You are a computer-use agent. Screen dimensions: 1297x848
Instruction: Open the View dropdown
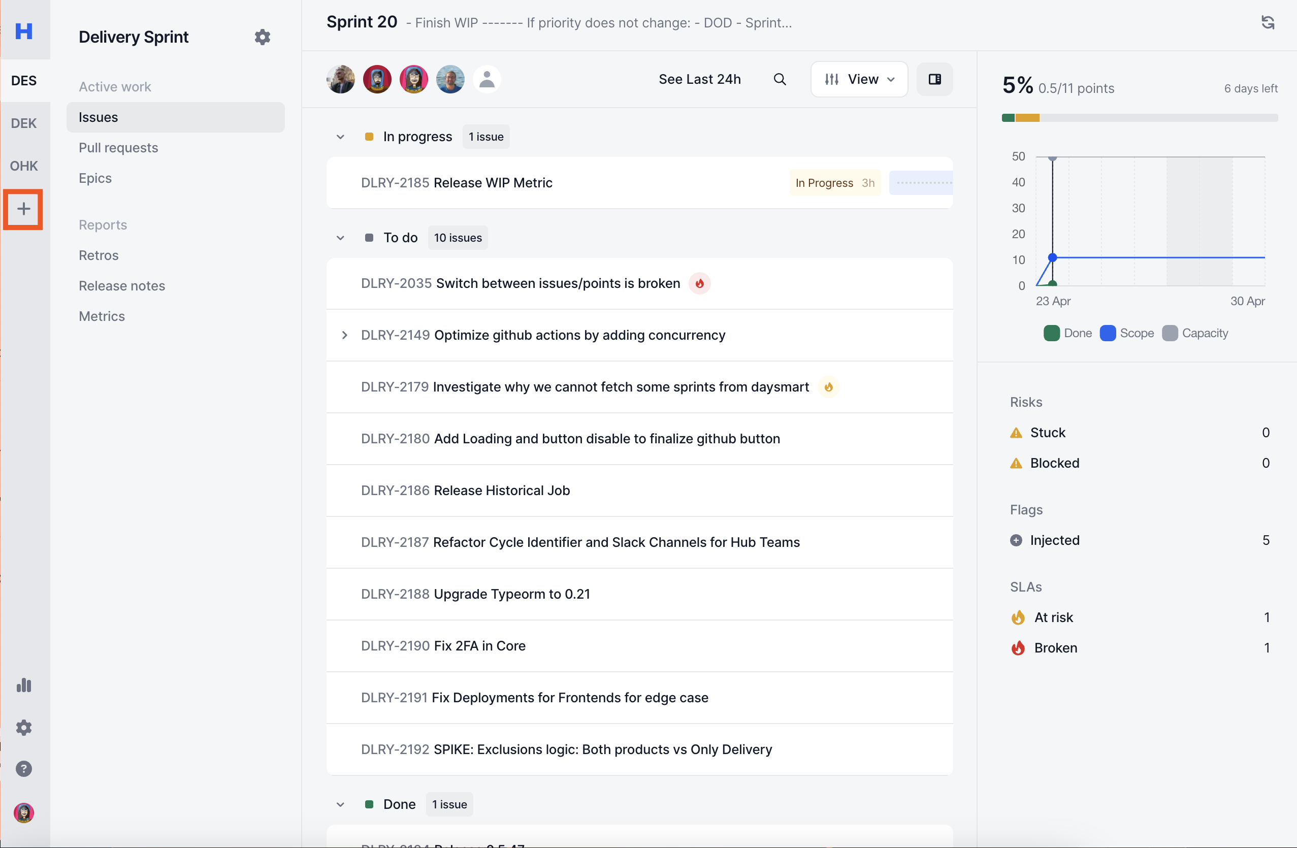click(859, 80)
